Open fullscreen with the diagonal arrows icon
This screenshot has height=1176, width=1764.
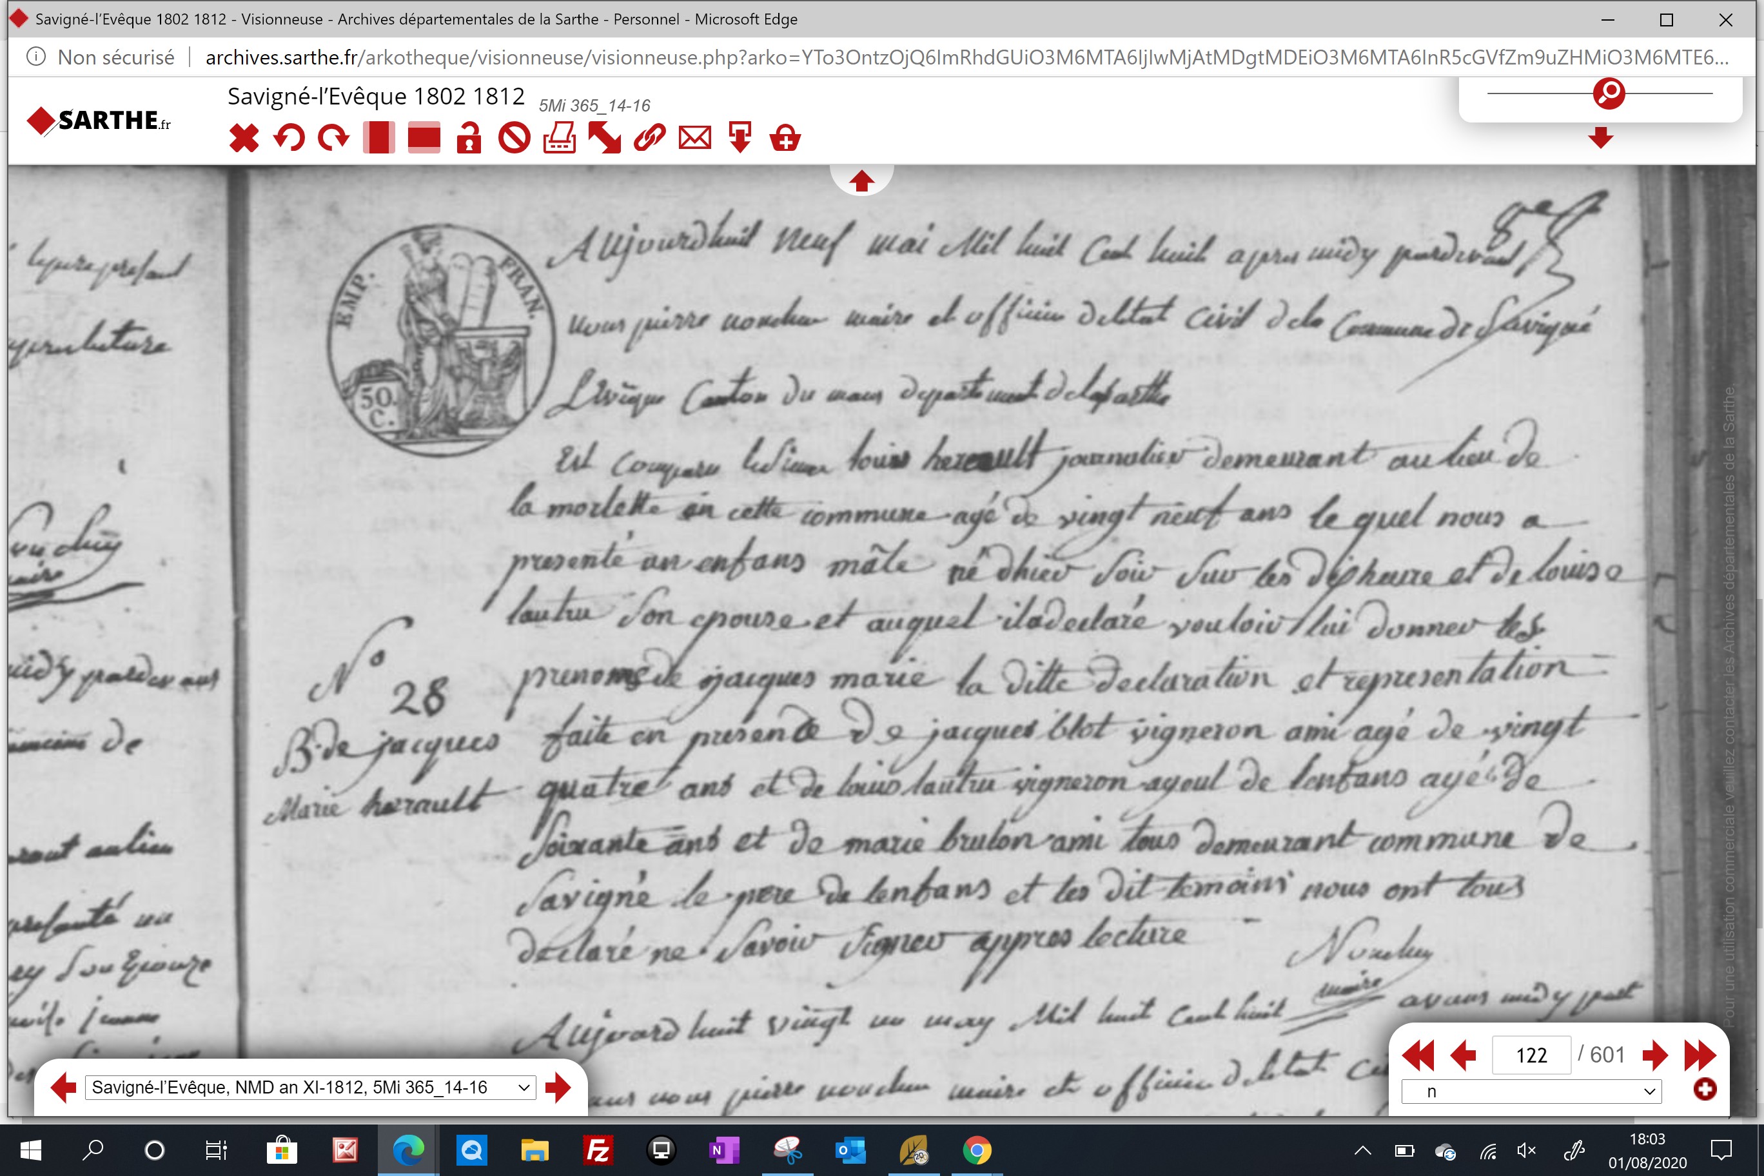tap(605, 139)
